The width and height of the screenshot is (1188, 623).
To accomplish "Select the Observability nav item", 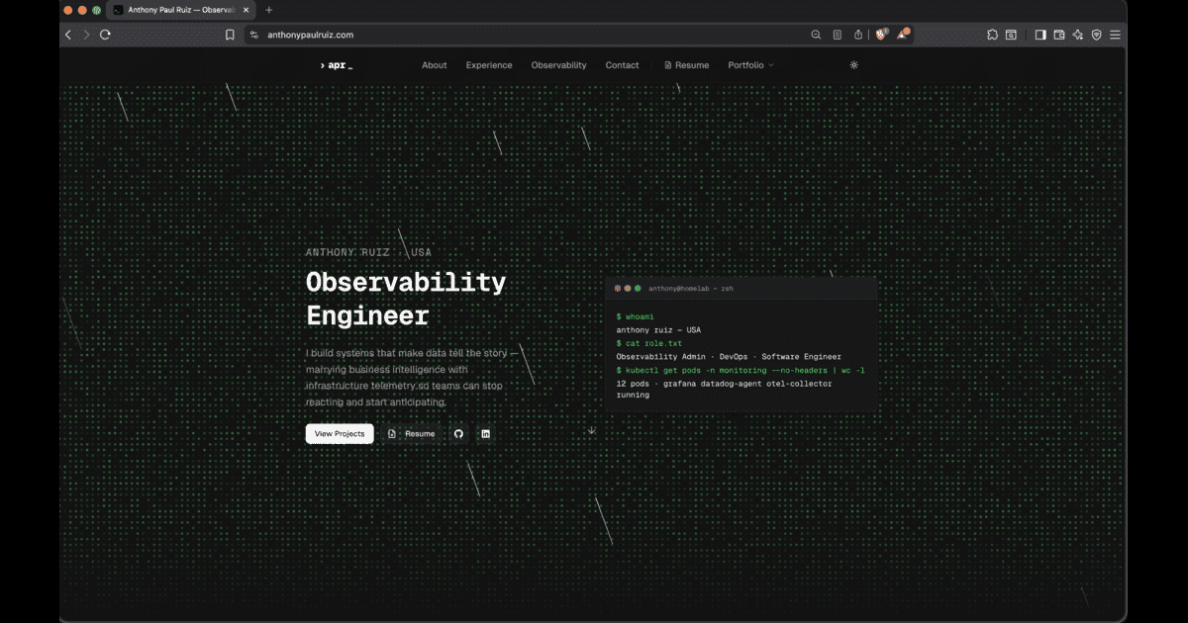I will [558, 64].
